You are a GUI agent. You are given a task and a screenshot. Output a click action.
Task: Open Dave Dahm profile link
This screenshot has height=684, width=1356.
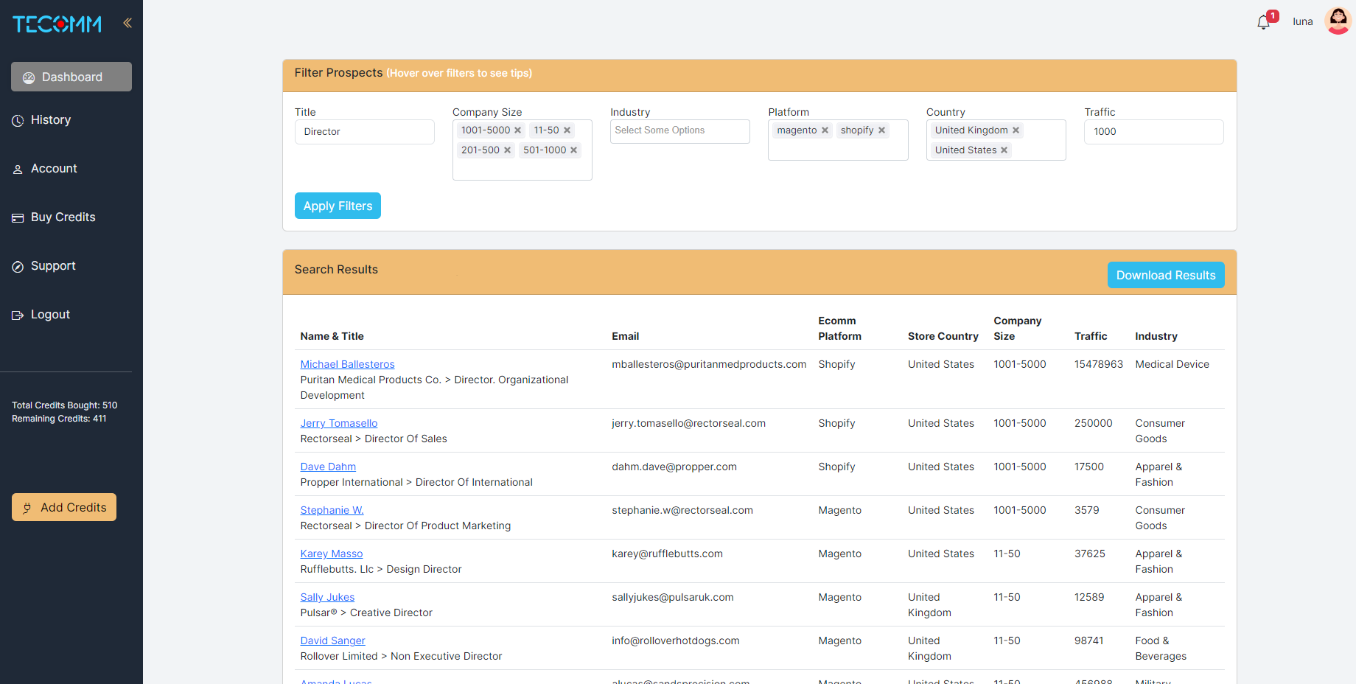click(x=328, y=467)
